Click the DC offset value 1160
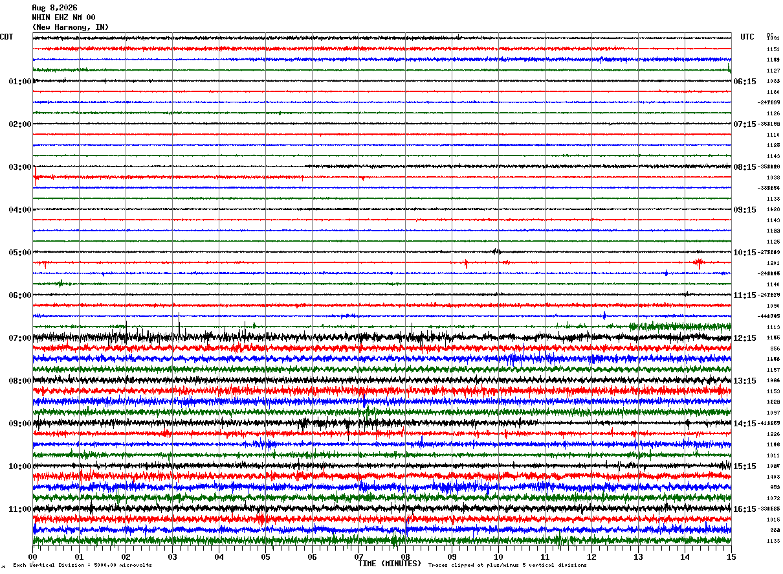 pos(773,92)
